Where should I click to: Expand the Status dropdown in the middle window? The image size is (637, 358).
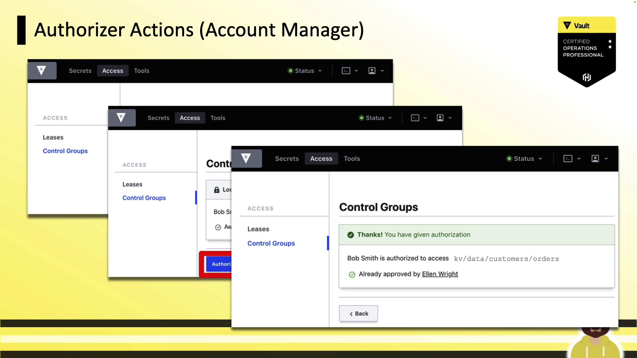pyautogui.click(x=375, y=118)
